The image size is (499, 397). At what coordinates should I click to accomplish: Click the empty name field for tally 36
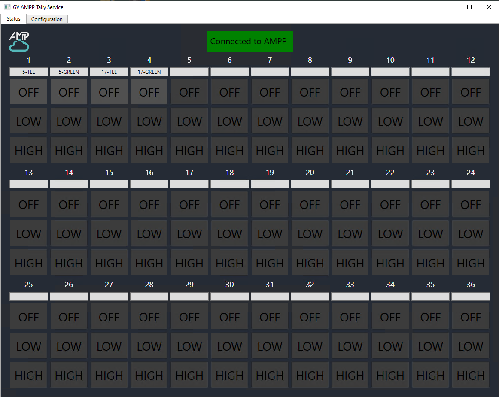click(x=471, y=297)
